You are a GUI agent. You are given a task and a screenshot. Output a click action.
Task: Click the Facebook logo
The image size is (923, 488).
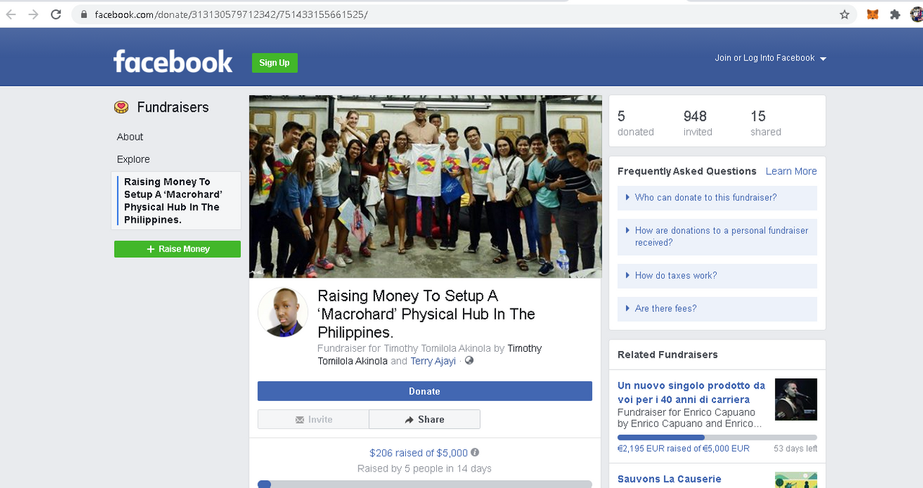[x=173, y=62]
